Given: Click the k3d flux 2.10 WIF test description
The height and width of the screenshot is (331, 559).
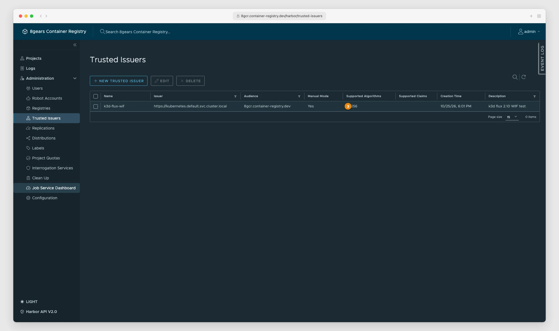Looking at the screenshot, I should (x=507, y=106).
